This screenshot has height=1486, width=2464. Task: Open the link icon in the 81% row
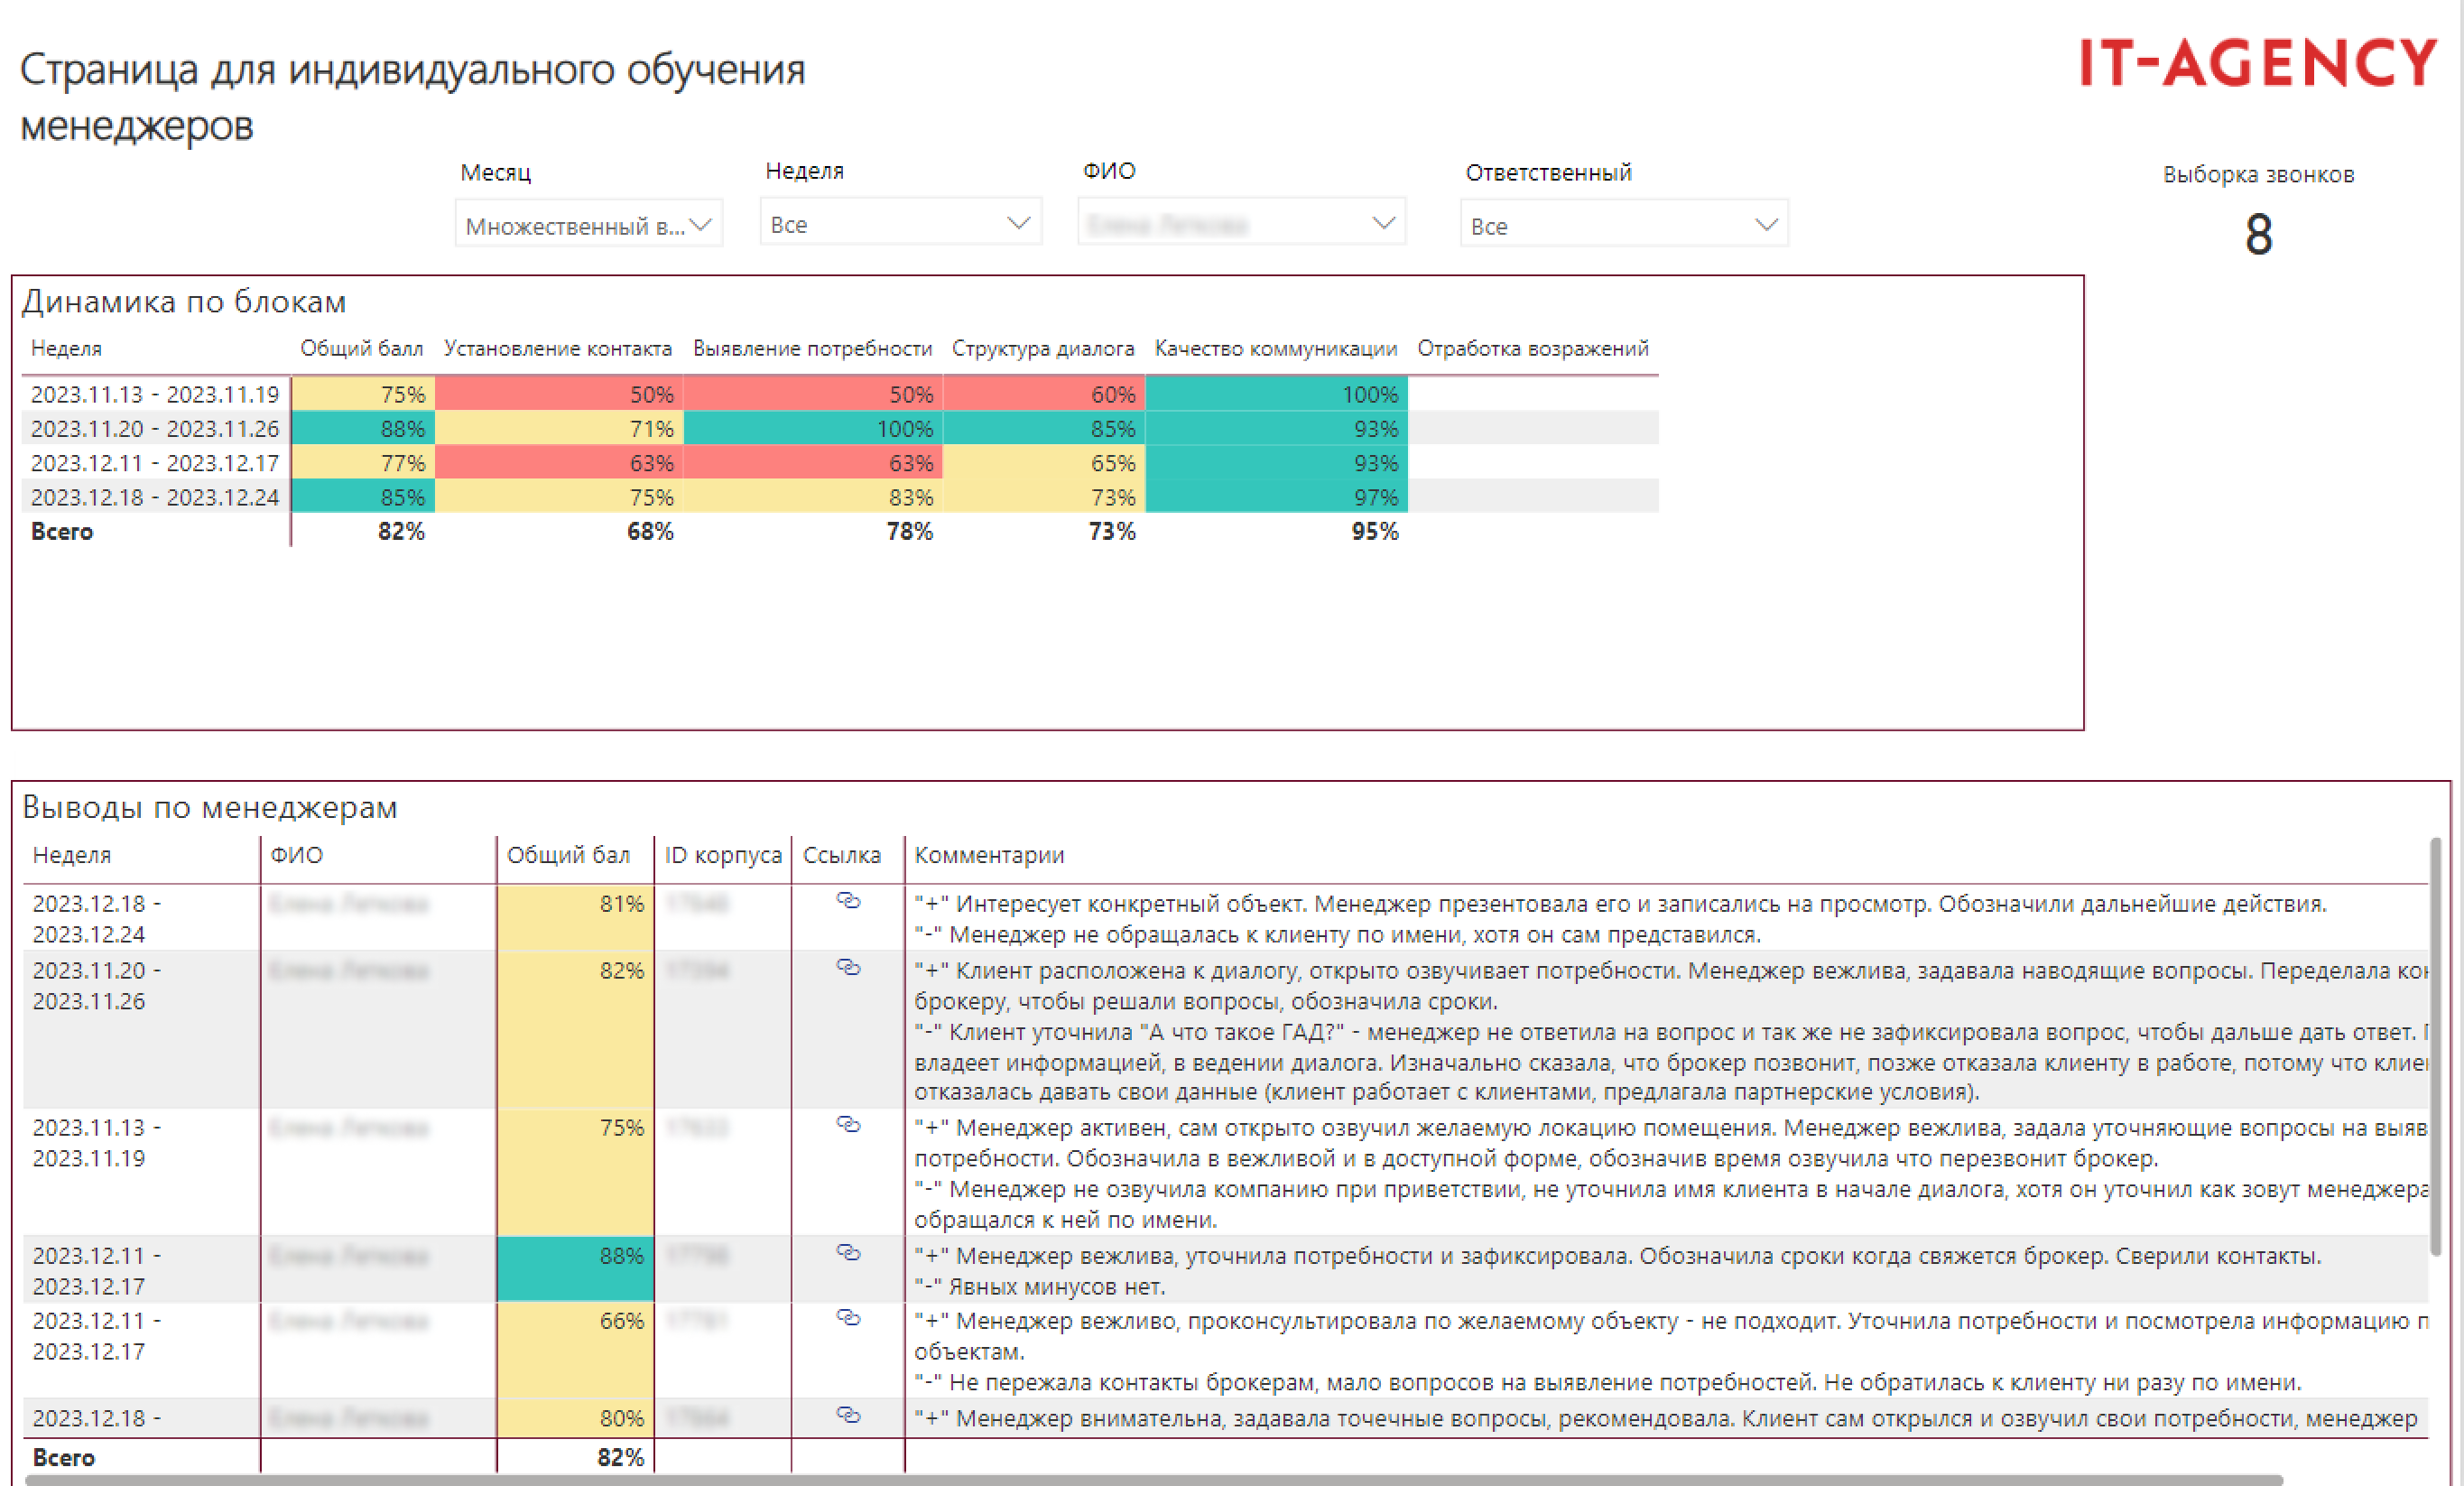click(848, 901)
